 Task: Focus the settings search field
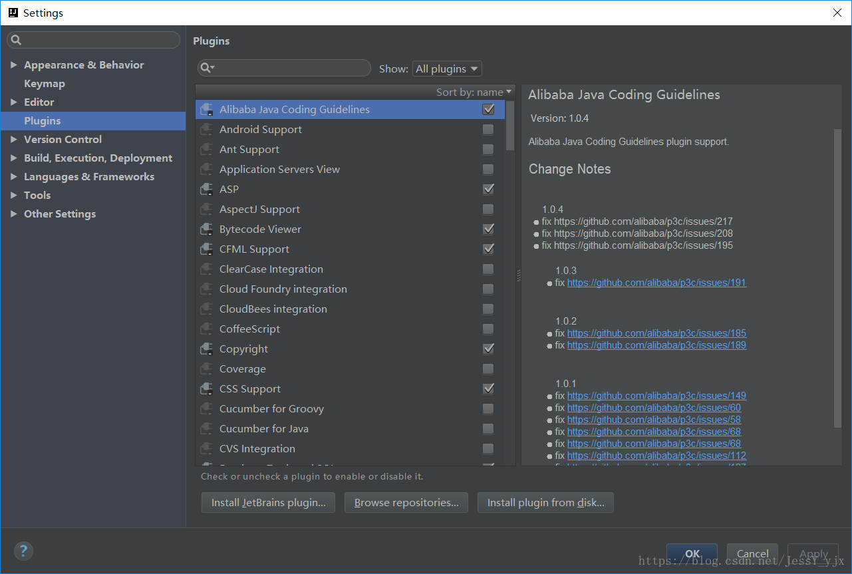coord(93,40)
